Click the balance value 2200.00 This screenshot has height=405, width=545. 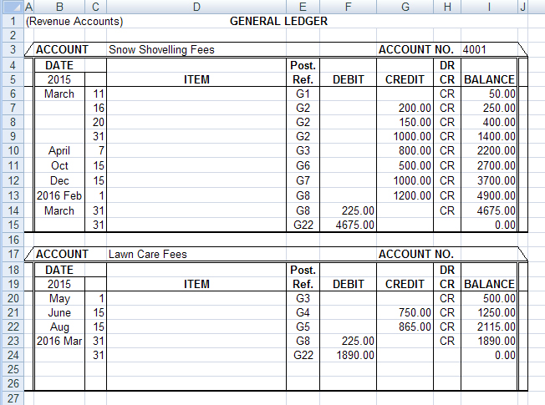click(497, 151)
